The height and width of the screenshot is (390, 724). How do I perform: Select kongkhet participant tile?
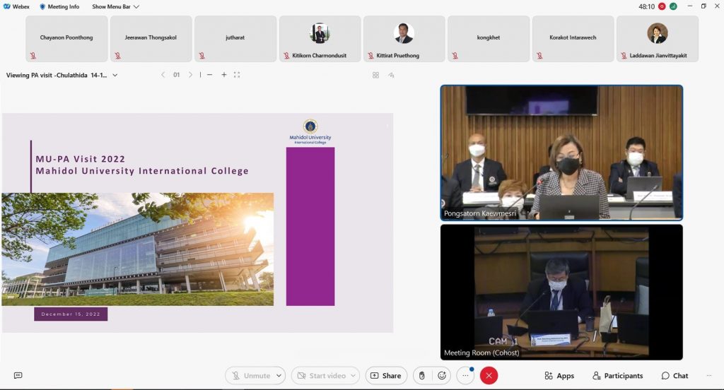[489, 39]
